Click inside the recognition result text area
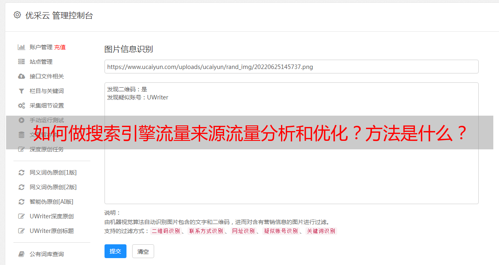This screenshot has height=265, width=499. 291,143
